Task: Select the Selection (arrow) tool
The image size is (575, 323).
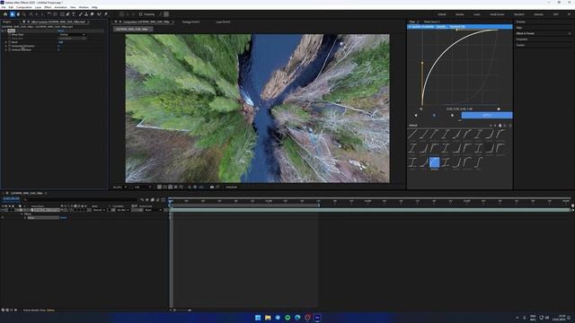Action: point(12,14)
